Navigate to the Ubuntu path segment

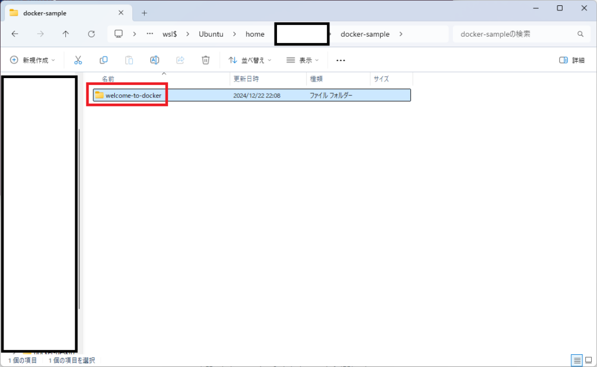pyautogui.click(x=211, y=34)
